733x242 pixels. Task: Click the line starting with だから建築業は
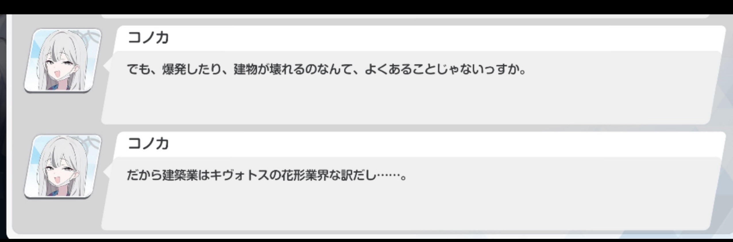[267, 175]
